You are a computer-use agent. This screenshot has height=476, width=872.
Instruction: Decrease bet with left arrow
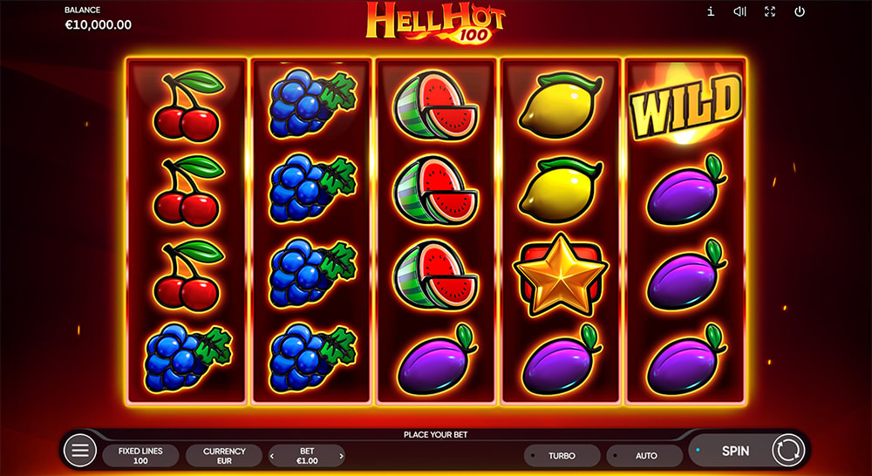tap(272, 456)
